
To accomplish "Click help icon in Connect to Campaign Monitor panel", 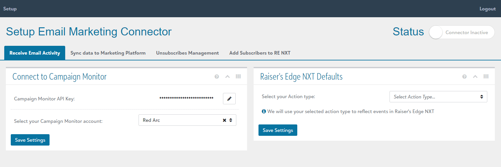I will pos(217,77).
